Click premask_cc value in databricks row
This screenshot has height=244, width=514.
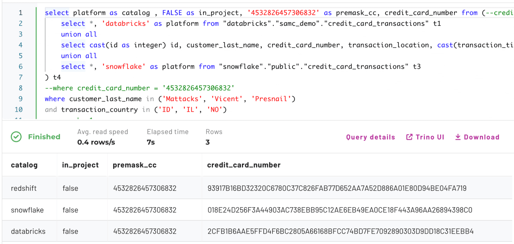click(145, 231)
